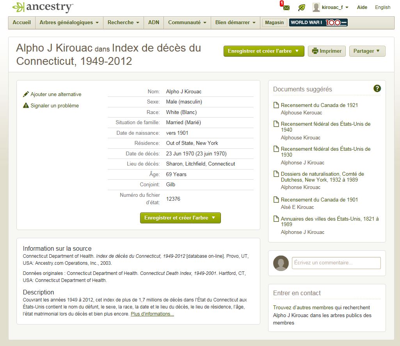
Task: Go to the Accueil menu item
Action: (22, 23)
